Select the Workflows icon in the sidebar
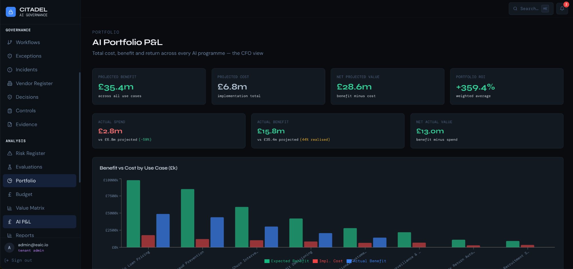This screenshot has height=269, width=573. [x=9, y=42]
